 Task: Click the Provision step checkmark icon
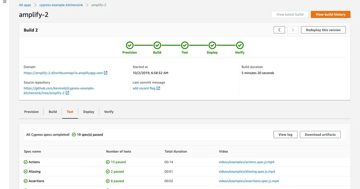coord(130,45)
